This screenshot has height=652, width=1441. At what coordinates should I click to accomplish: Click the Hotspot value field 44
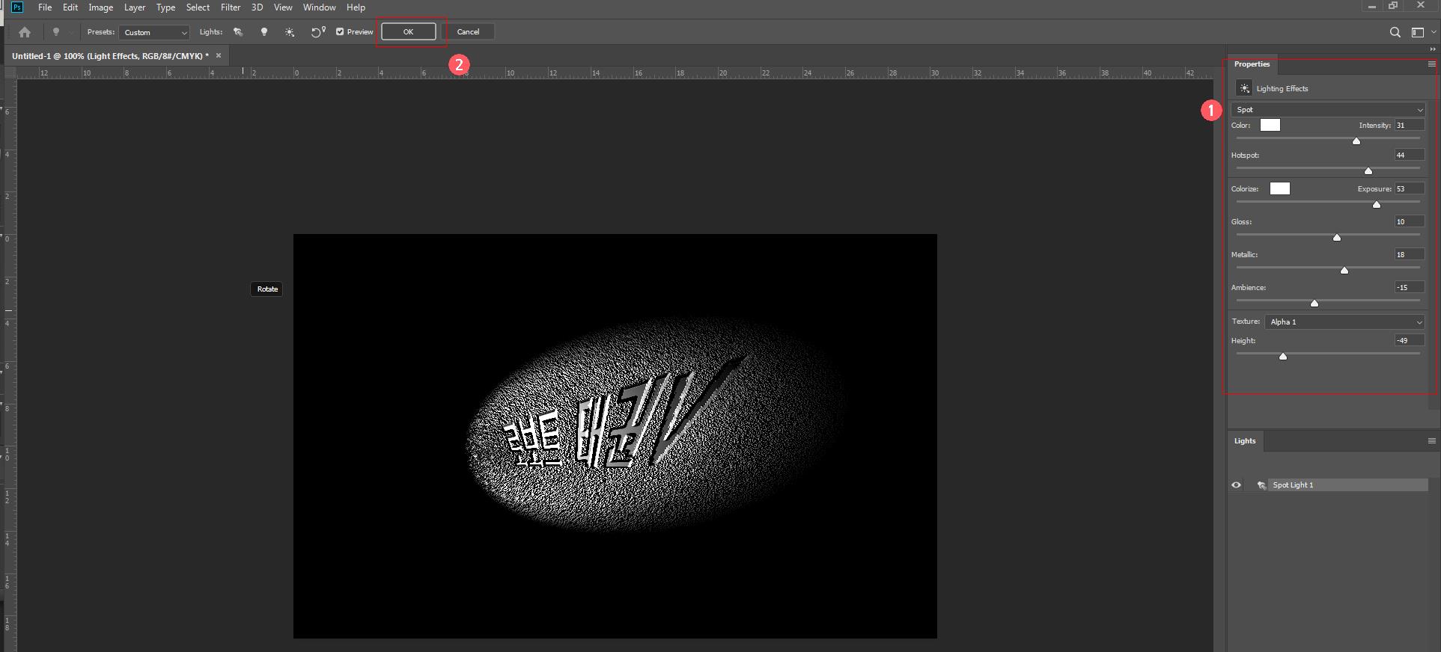click(1409, 155)
